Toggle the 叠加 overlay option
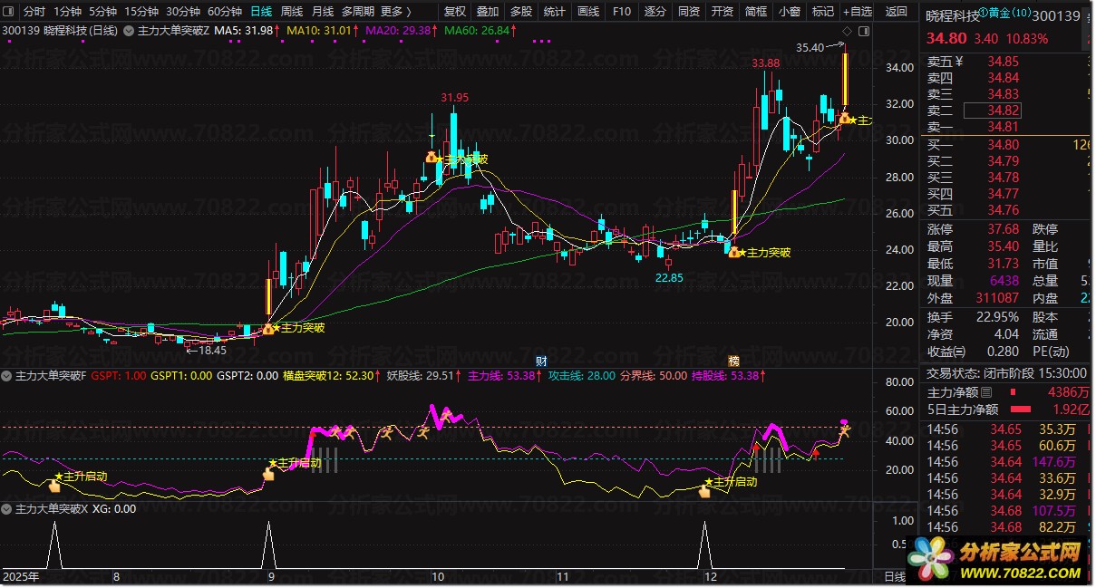The image size is (1096, 588). (x=488, y=12)
